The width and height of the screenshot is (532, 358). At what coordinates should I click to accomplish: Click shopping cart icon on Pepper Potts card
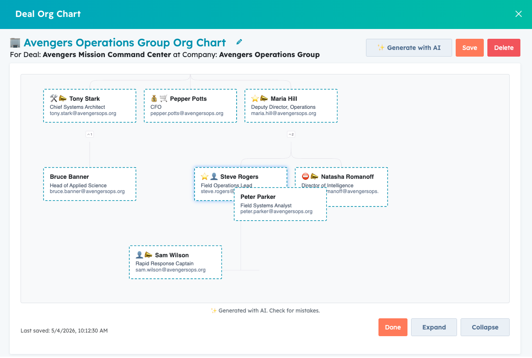(163, 99)
